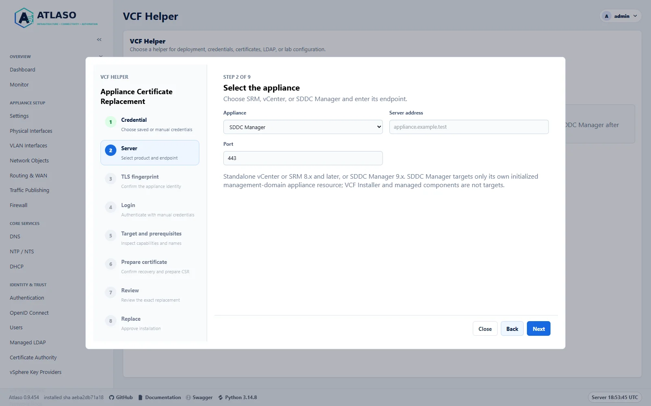Click Target and prerequisites step title
Screen dimensions: 651x406
[151, 233]
